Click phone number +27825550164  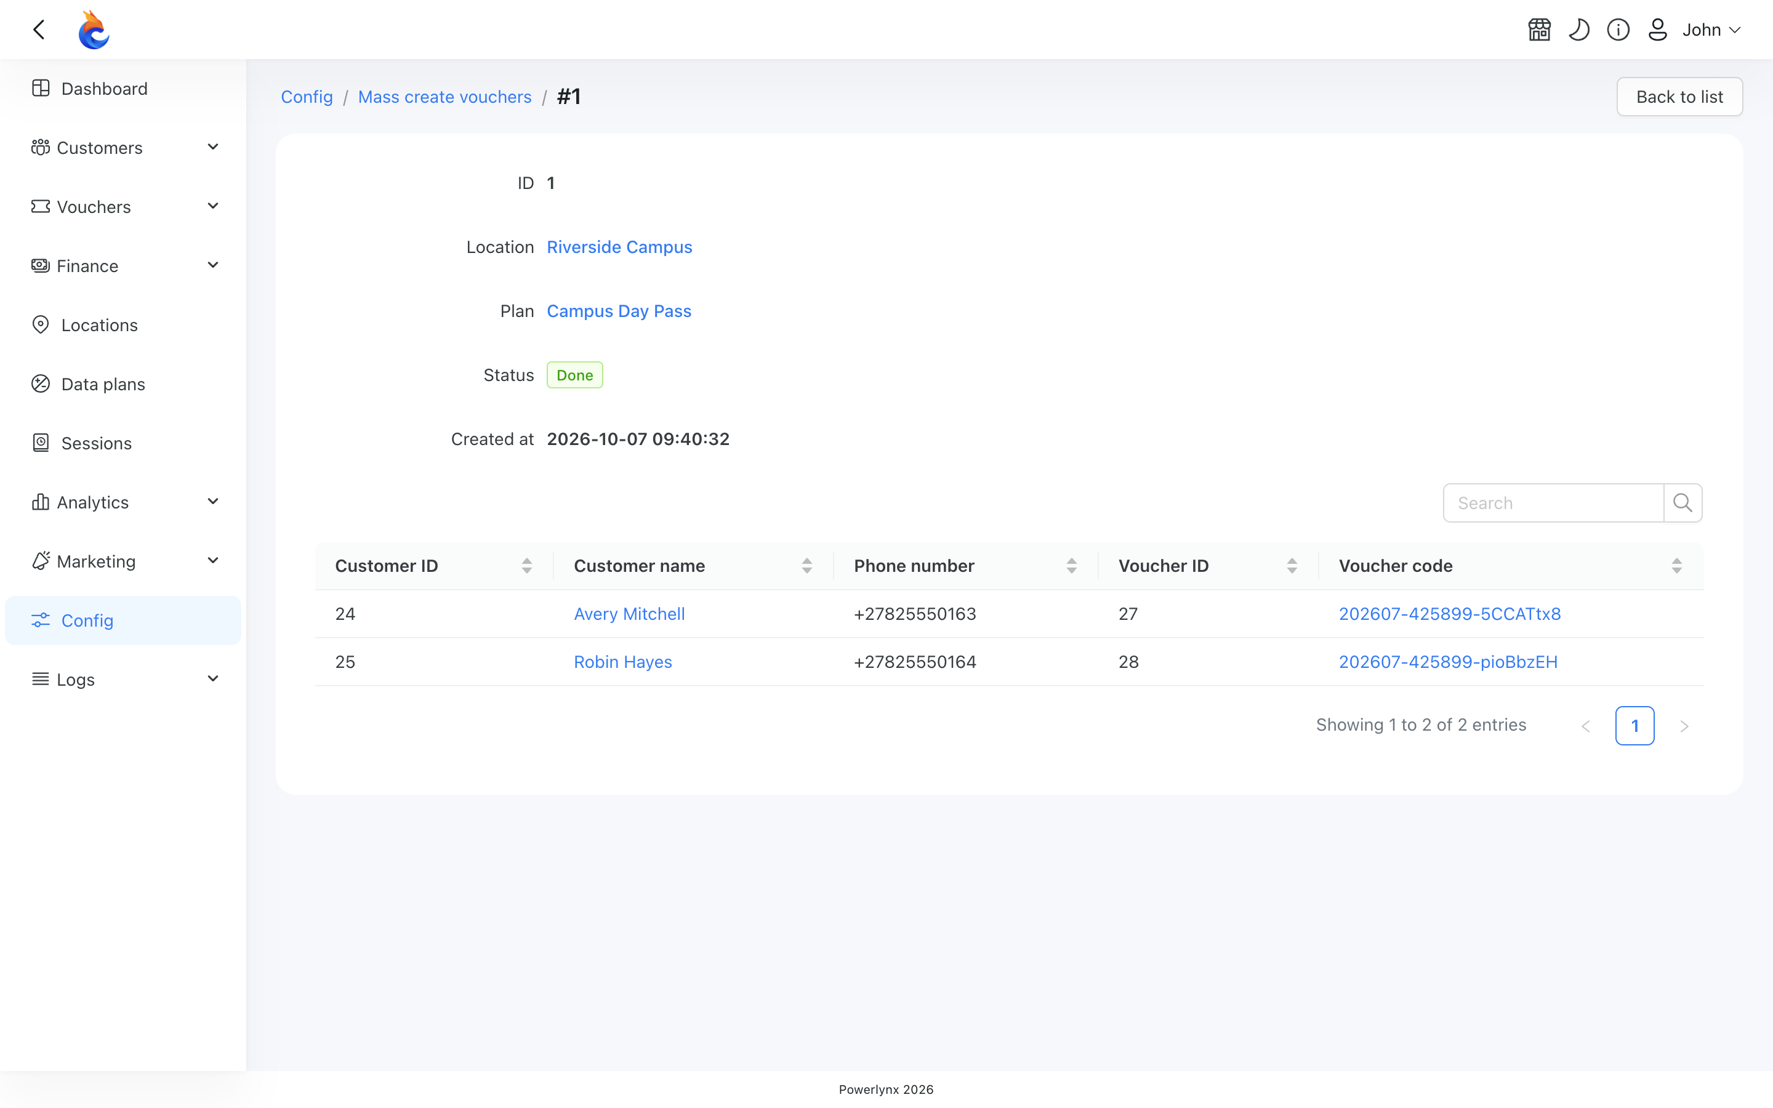tap(915, 662)
